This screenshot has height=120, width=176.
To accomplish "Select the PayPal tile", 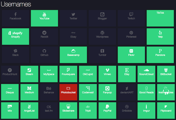I will pos(107,110).
